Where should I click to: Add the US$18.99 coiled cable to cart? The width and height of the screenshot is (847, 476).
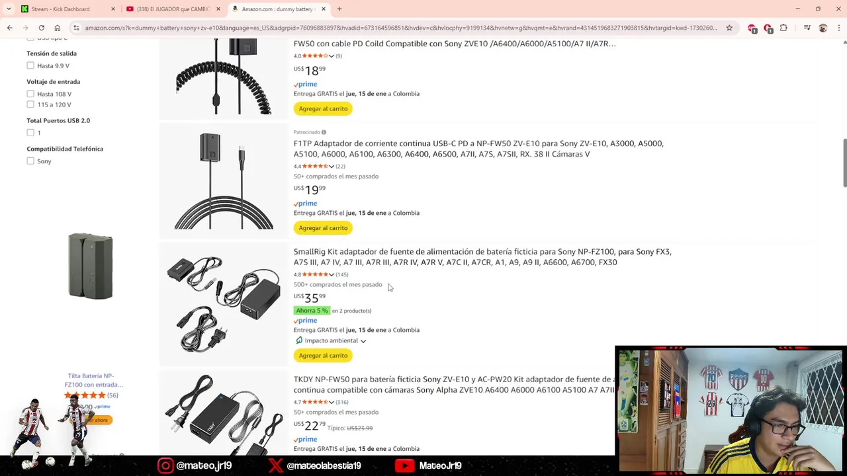pyautogui.click(x=323, y=108)
